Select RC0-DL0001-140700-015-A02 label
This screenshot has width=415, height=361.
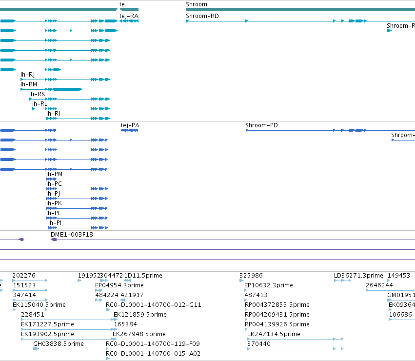click(x=153, y=354)
